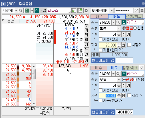
Task: Open the lower order 종목 code dropdown
Action: point(113,74)
